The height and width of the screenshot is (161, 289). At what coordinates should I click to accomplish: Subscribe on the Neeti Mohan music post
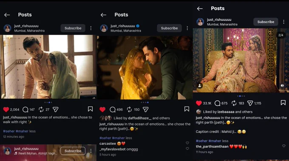(73, 151)
